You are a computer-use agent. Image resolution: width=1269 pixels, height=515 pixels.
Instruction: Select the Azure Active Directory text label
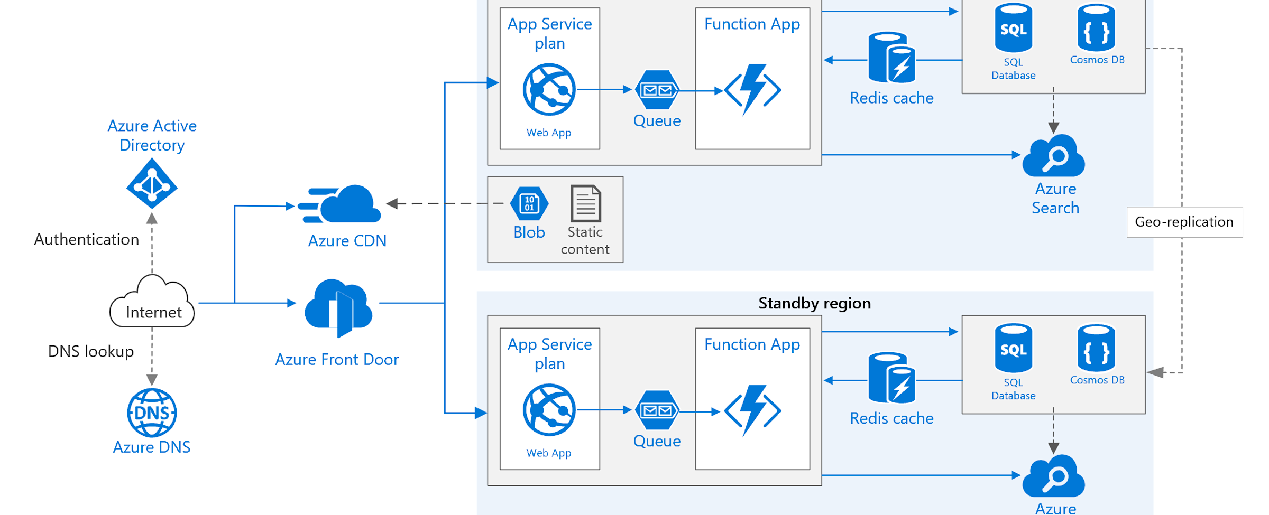coord(152,135)
